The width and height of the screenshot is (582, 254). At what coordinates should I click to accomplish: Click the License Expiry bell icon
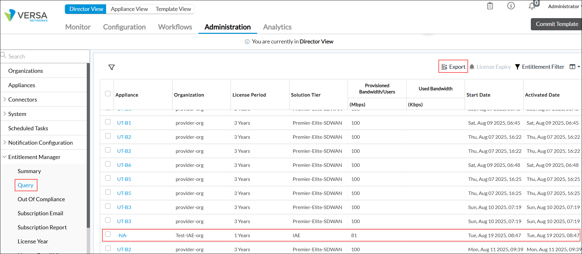pyautogui.click(x=472, y=67)
